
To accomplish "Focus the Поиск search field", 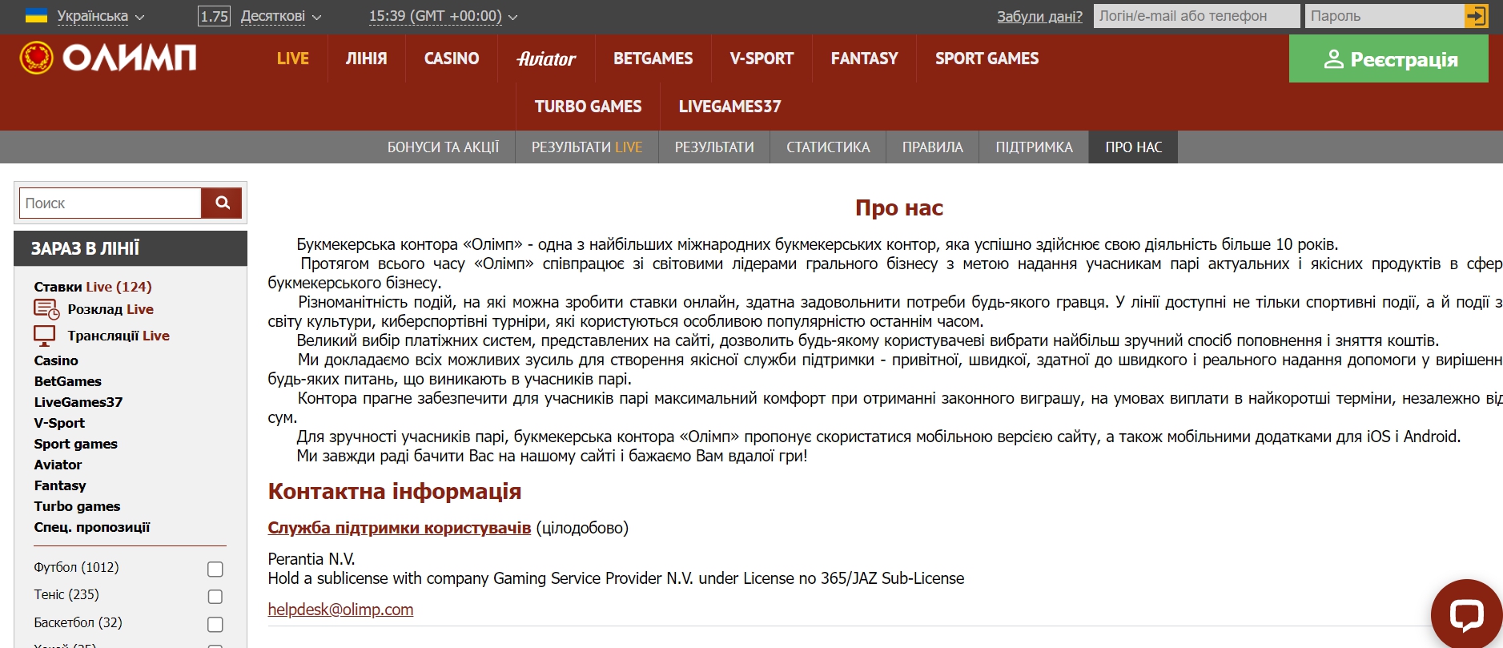I will [x=111, y=203].
